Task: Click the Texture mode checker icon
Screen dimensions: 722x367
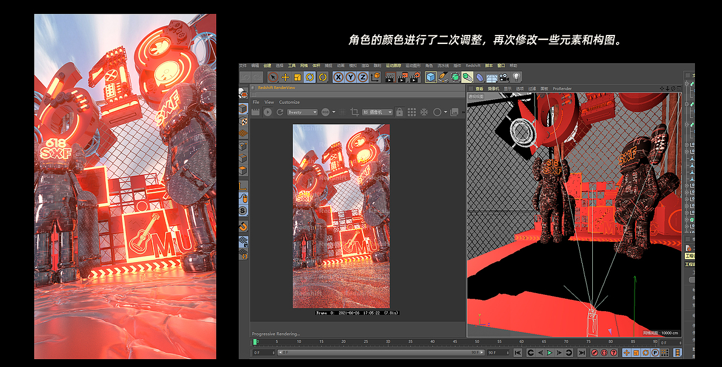Action: [243, 121]
